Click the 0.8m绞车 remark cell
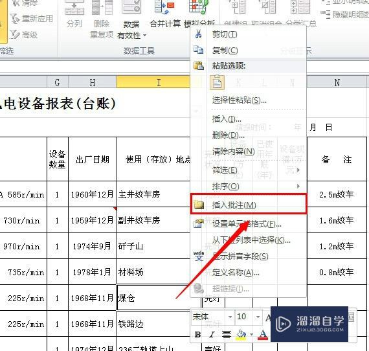 pos(337,272)
